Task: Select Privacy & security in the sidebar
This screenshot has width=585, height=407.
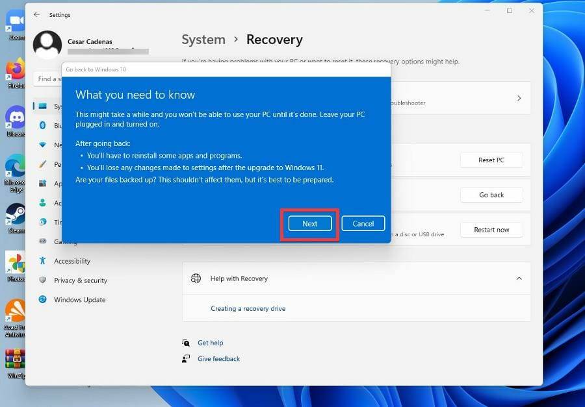Action: (81, 280)
